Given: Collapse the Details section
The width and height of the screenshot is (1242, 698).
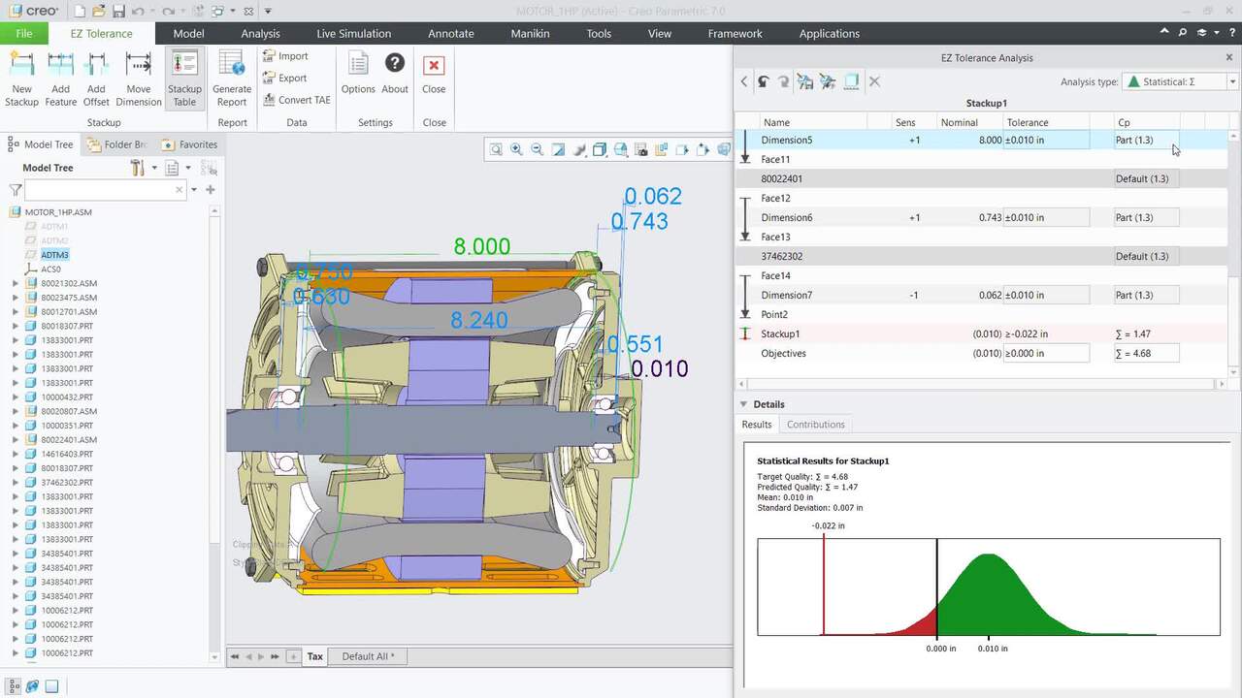Looking at the screenshot, I should [744, 404].
